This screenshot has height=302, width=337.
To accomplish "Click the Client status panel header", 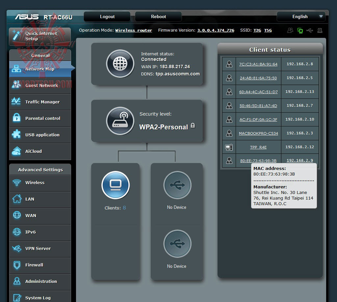I will (x=270, y=49).
